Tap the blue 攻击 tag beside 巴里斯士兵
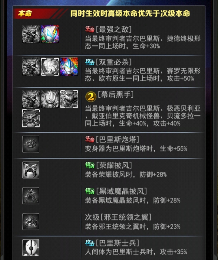This screenshot has height=260, width=218. (90, 243)
